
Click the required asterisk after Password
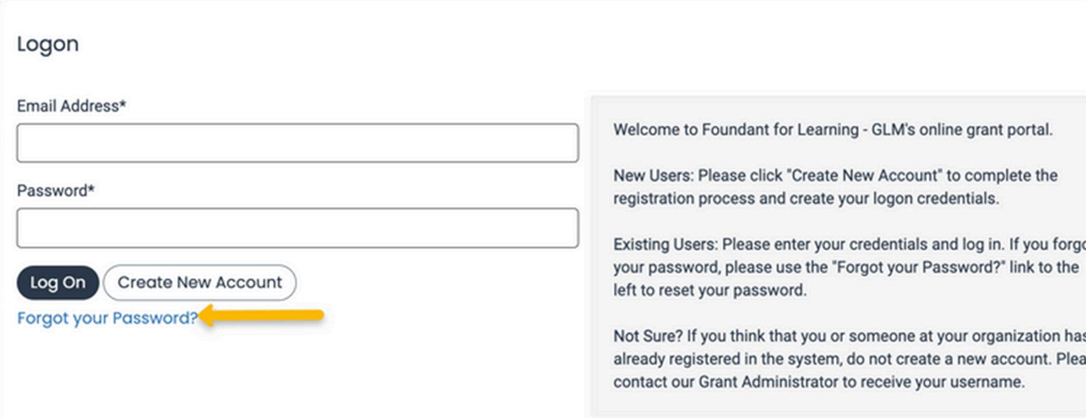[92, 190]
